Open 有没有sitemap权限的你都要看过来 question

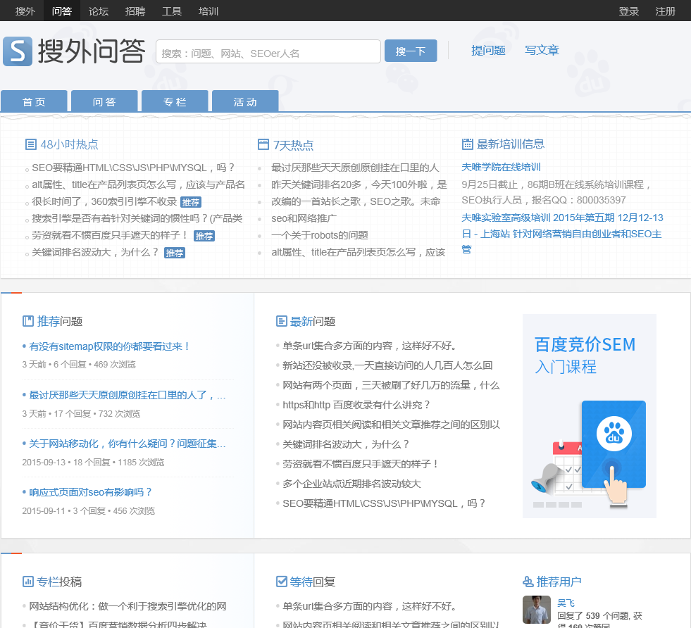coord(109,346)
